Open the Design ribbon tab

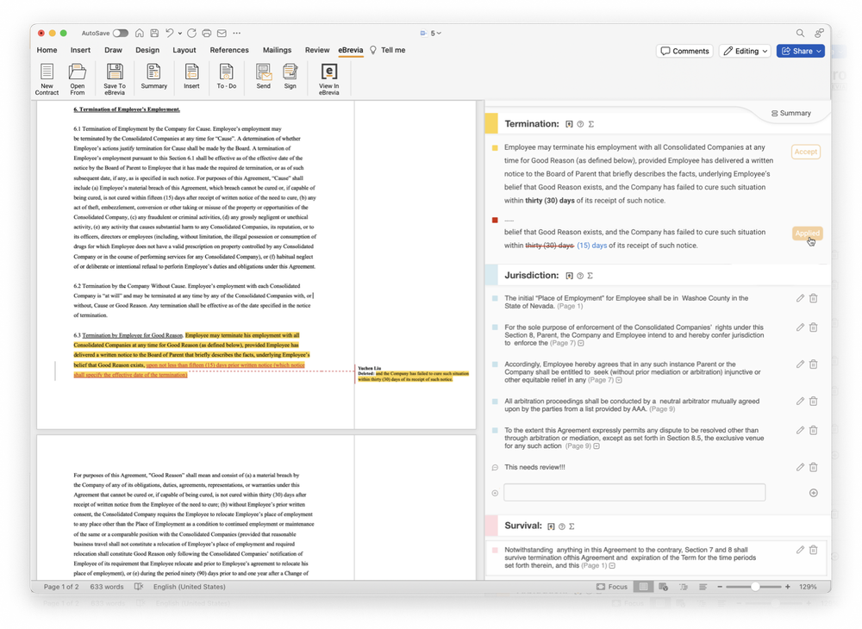[147, 50]
